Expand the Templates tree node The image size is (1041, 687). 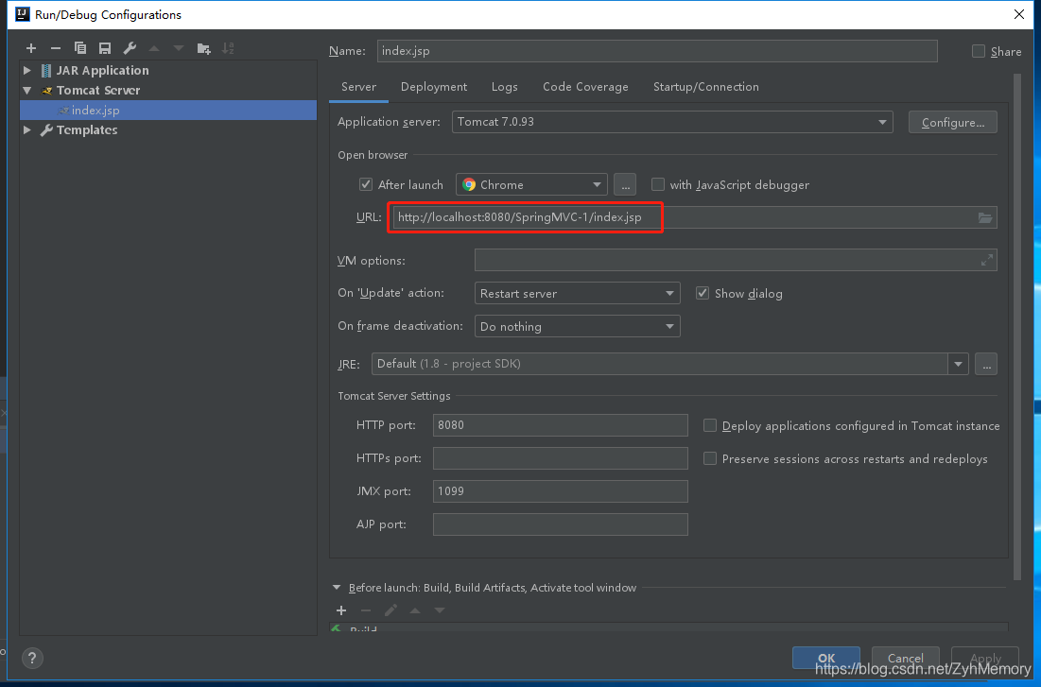[27, 130]
